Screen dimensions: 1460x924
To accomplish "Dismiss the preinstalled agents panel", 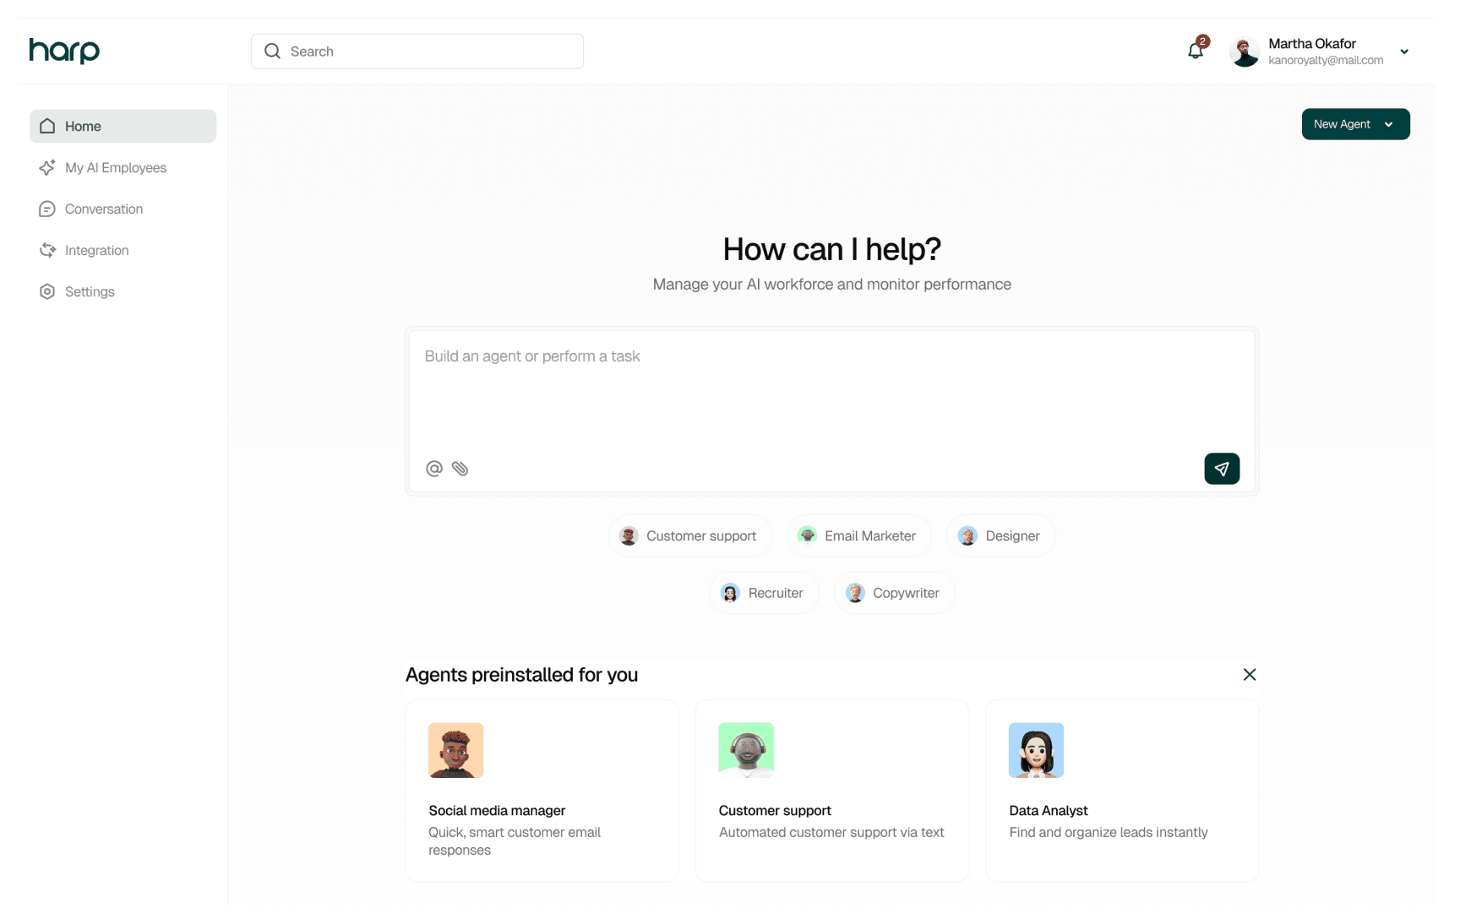I will [x=1250, y=675].
